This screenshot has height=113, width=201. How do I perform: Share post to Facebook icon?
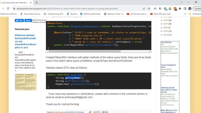(x=104, y=112)
